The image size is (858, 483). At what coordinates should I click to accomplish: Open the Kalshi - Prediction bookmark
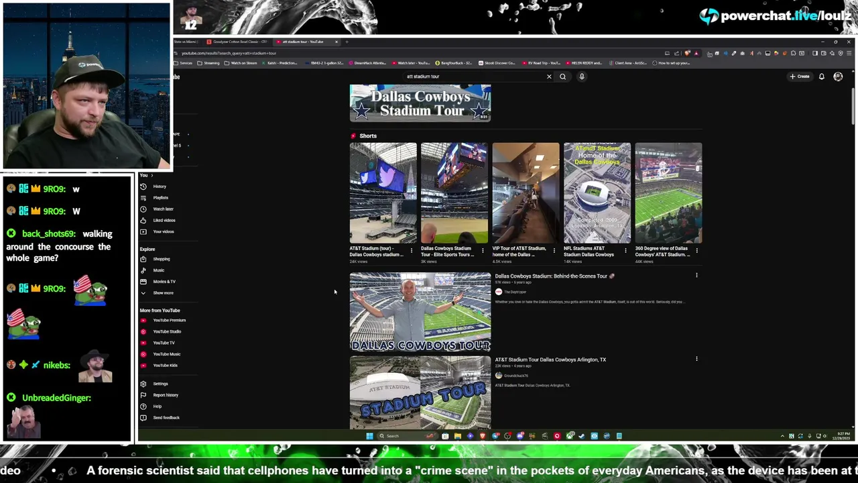point(280,63)
